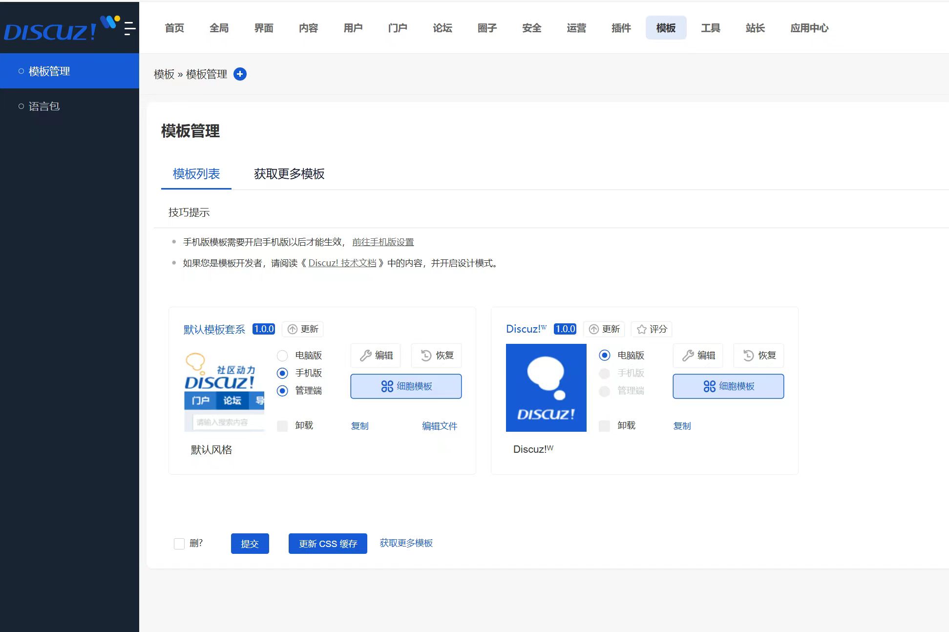
Task: Click 复制 link in Discuz!W card
Action: point(682,426)
